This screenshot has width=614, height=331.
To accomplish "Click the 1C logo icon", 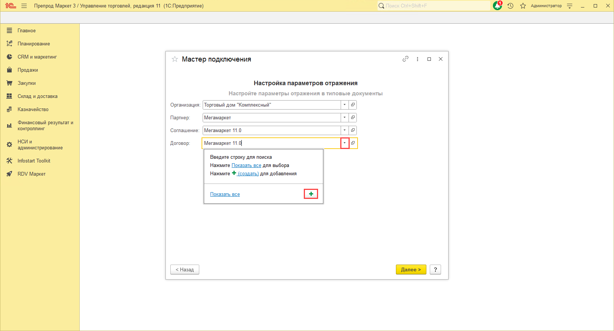I will pyautogui.click(x=11, y=6).
